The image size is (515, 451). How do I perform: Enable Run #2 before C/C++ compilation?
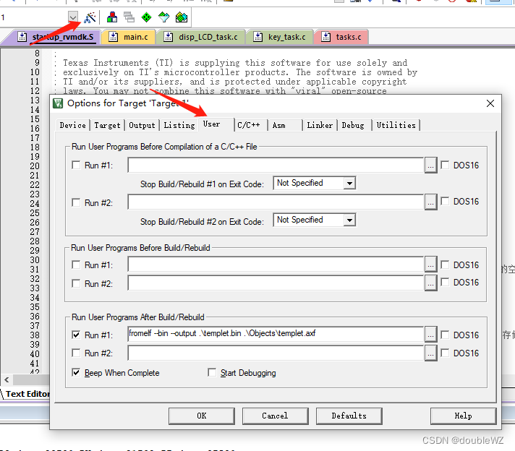[x=76, y=202]
